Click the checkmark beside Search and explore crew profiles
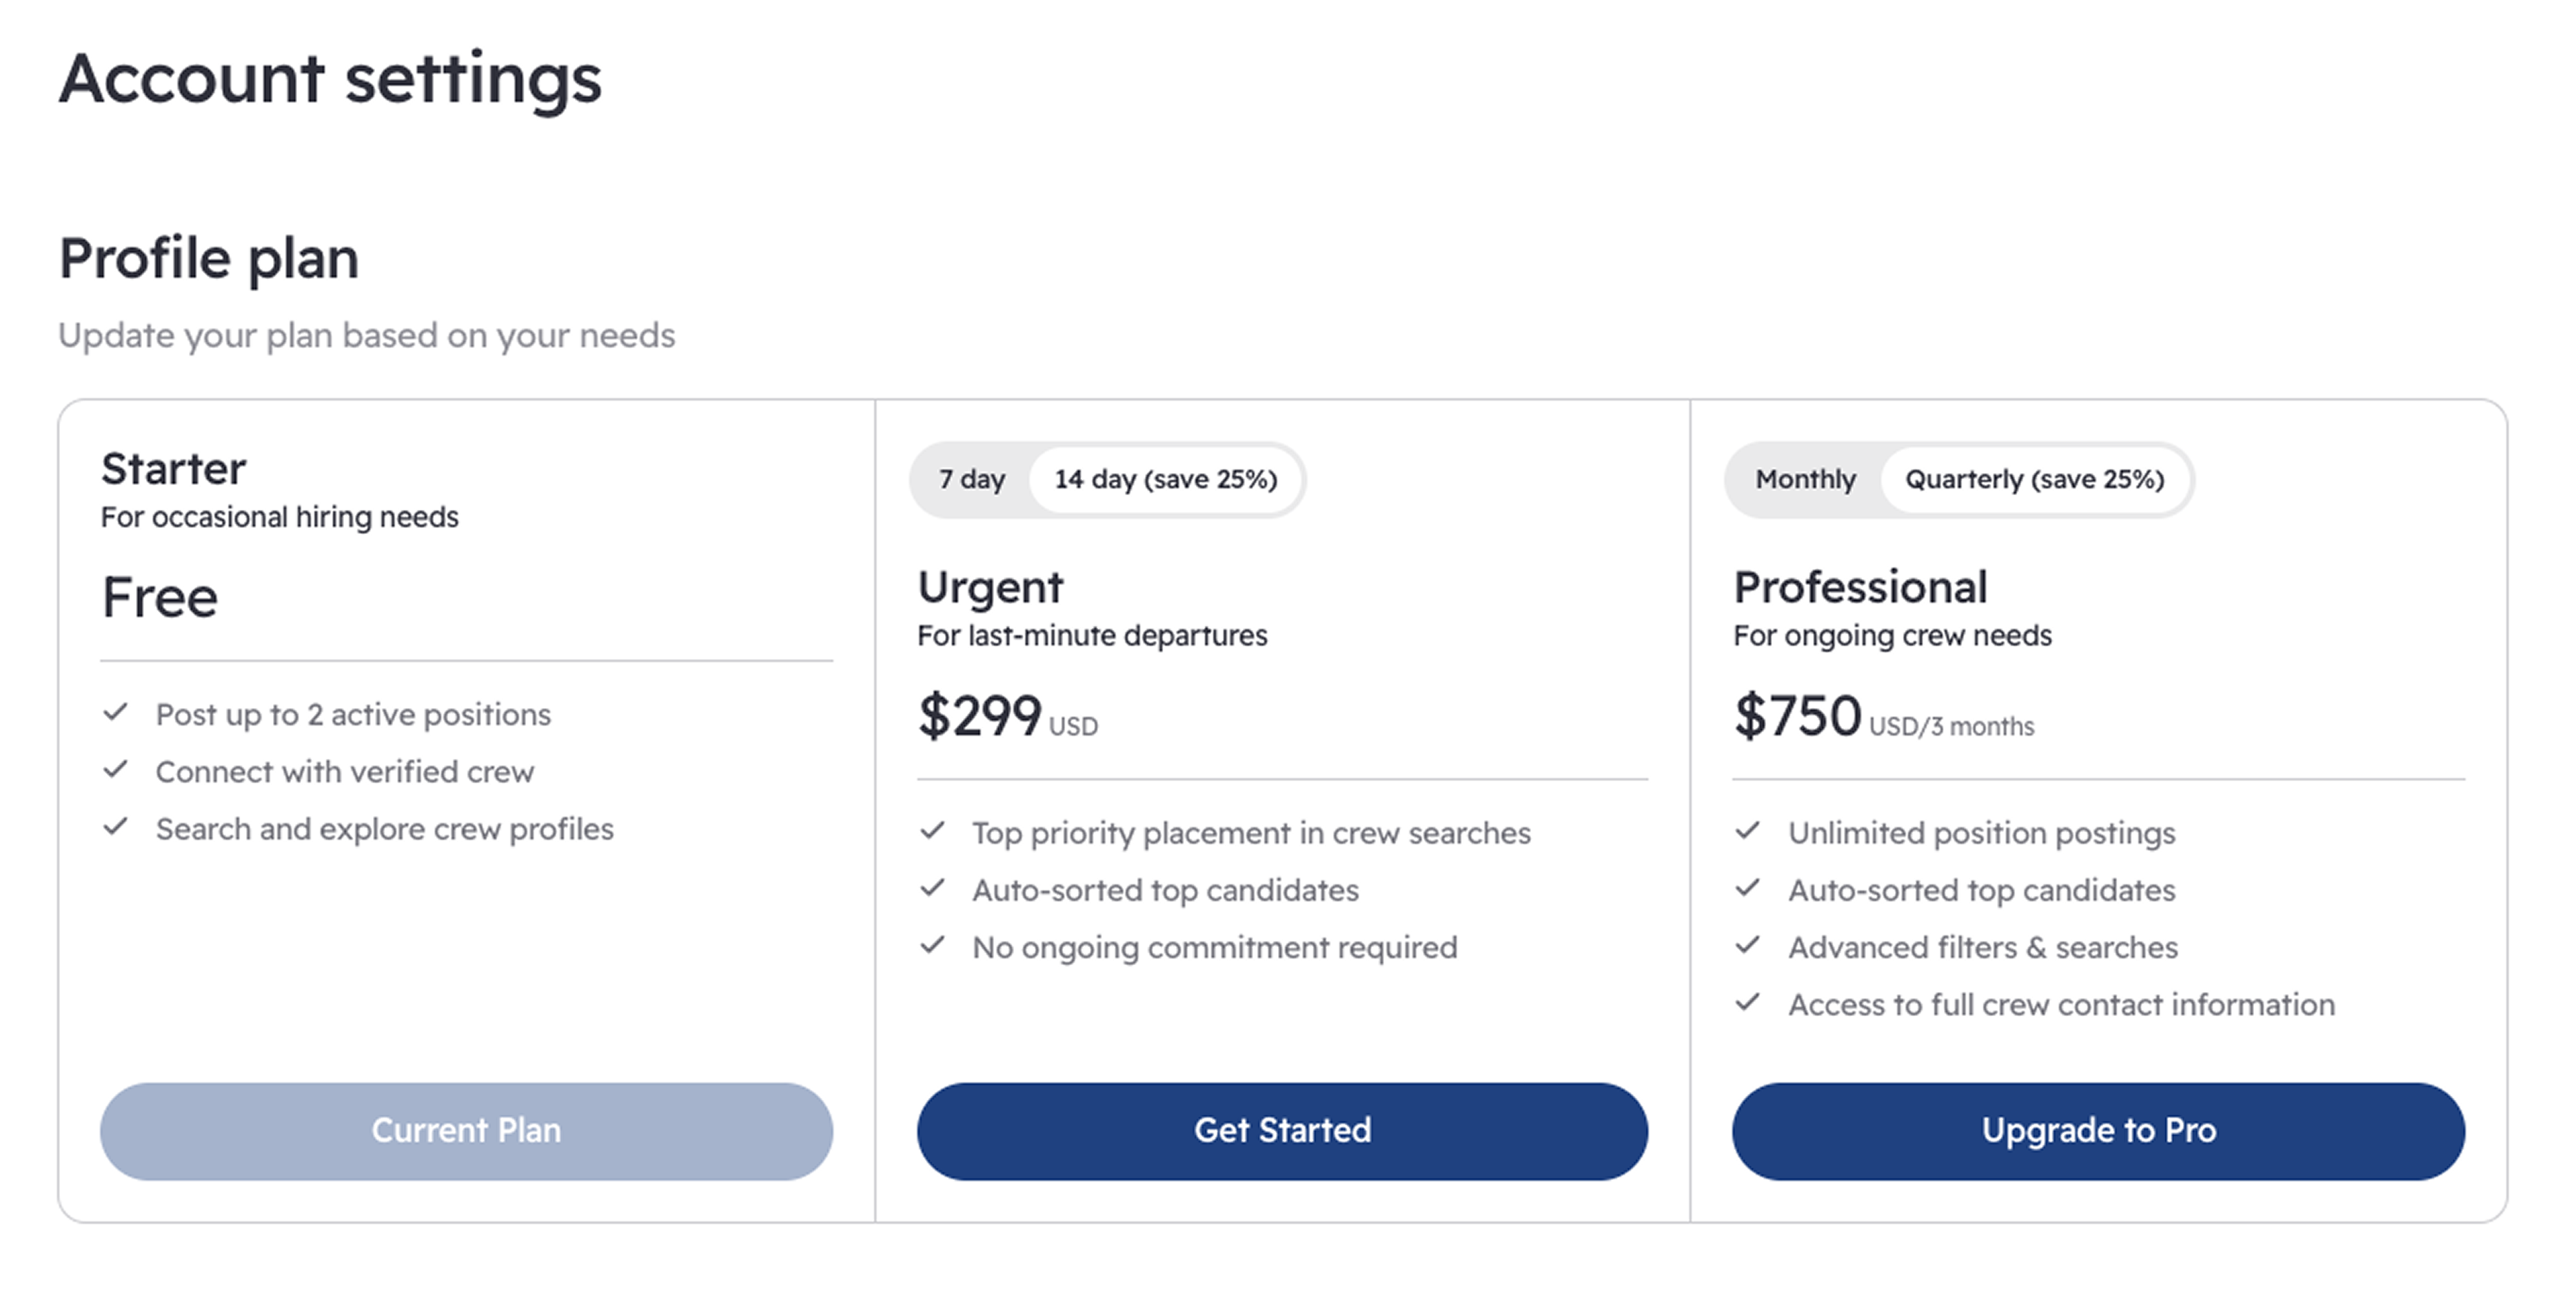 117,828
